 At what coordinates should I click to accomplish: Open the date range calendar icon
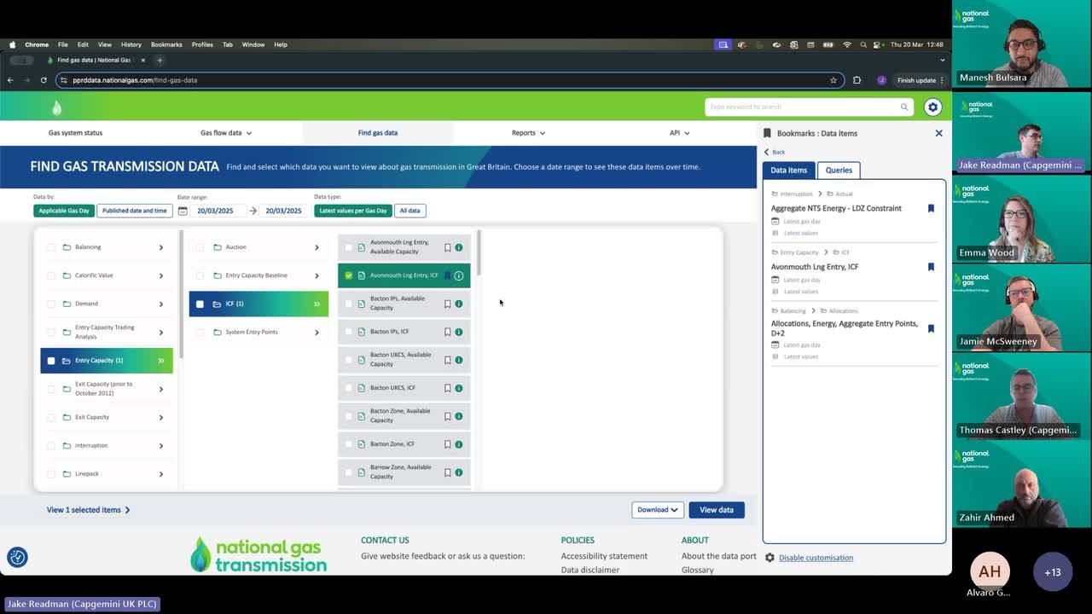[183, 211]
